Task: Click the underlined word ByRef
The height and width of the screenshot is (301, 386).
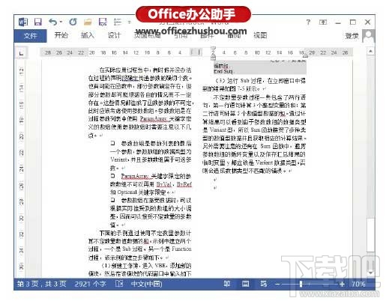Action: (184, 184)
